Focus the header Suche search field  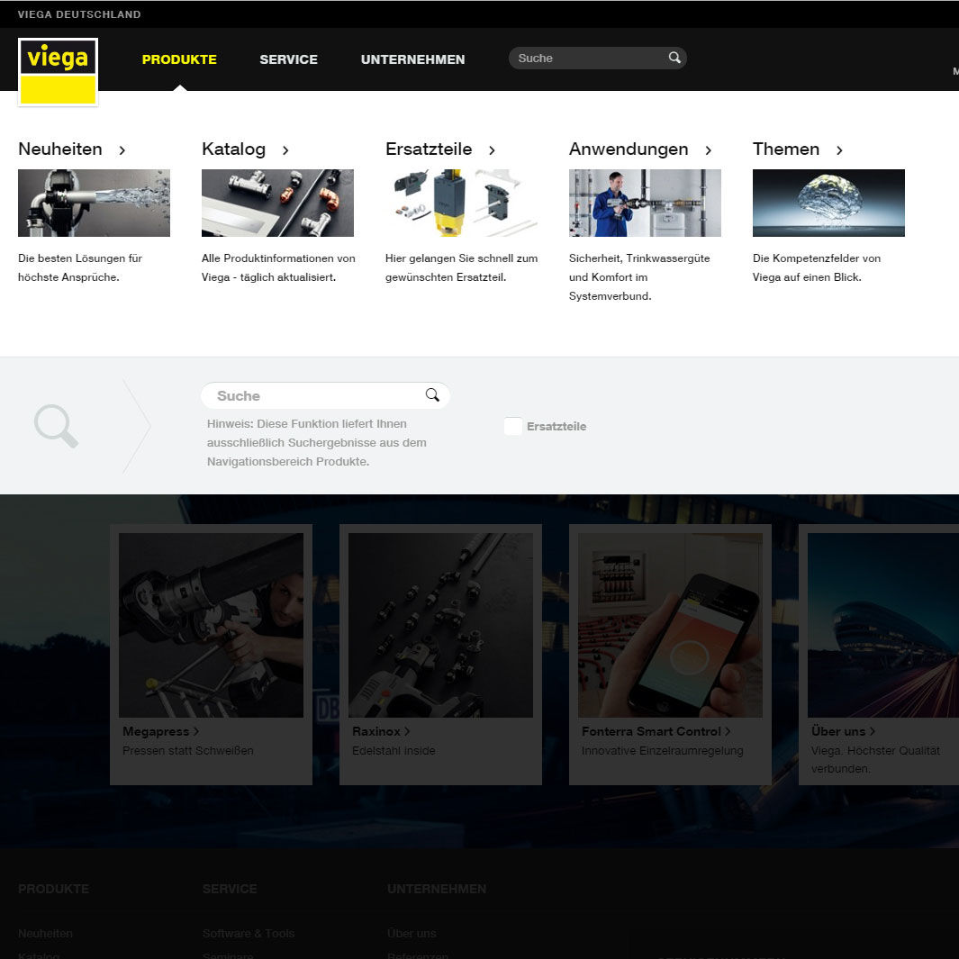pos(598,59)
